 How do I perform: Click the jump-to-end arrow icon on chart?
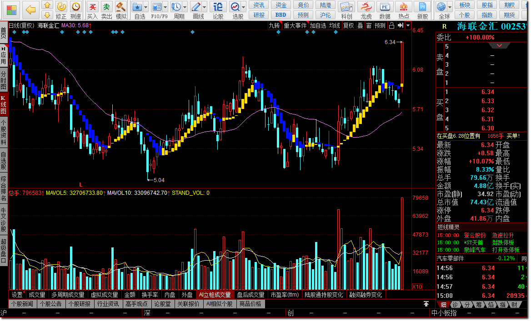pos(401,25)
